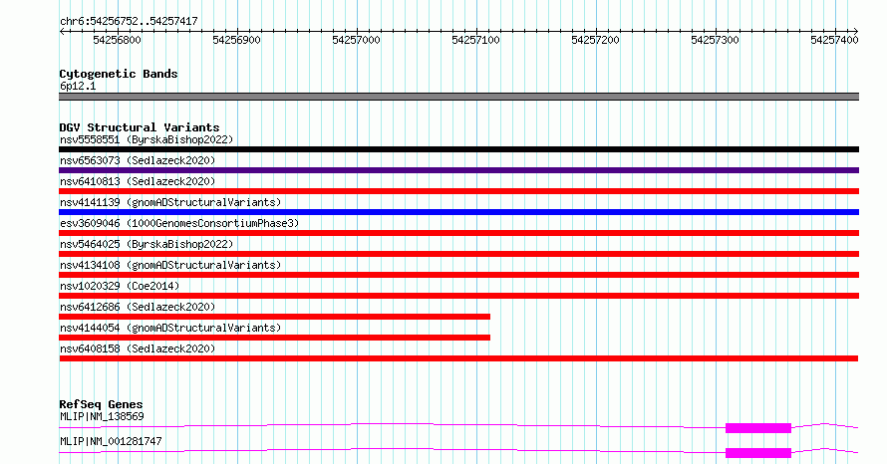This screenshot has width=887, height=464.
Task: Click ruler position 54256800
Action: pyautogui.click(x=117, y=40)
